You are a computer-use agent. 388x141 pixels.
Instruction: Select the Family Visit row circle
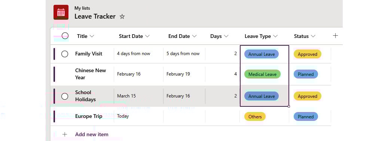point(65,54)
